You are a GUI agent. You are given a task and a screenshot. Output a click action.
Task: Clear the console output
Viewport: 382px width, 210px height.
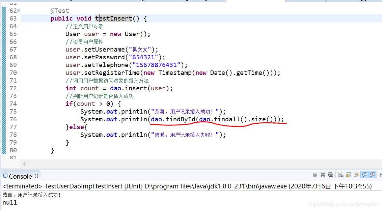341,175
